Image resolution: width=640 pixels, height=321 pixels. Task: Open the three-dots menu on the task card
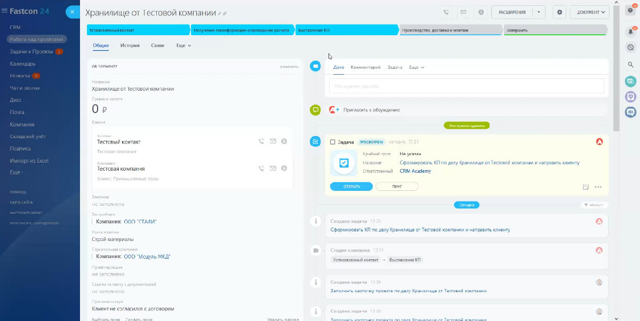[598, 187]
